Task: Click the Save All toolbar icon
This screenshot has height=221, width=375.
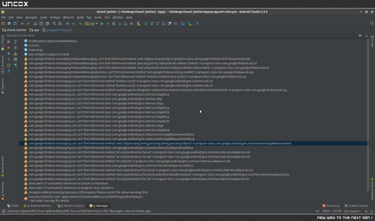Action: coord(9,24)
